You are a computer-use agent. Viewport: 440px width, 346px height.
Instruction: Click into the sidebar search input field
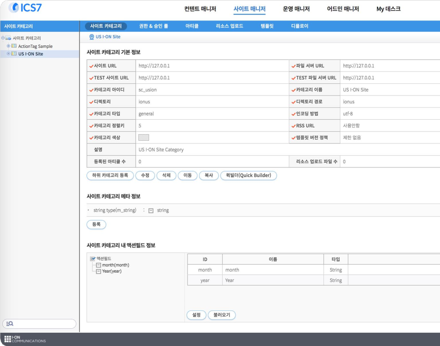pyautogui.click(x=43, y=324)
